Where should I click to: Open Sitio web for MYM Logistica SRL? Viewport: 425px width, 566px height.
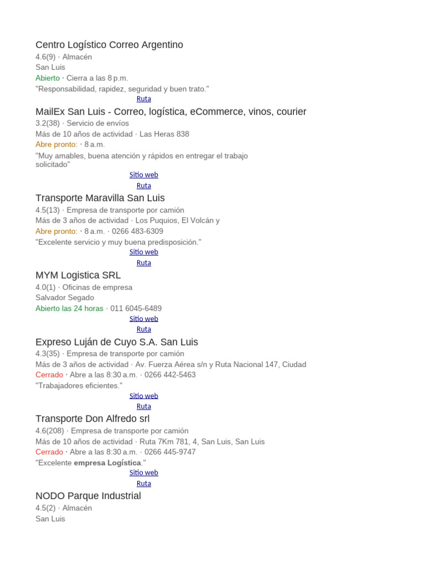(x=143, y=319)
